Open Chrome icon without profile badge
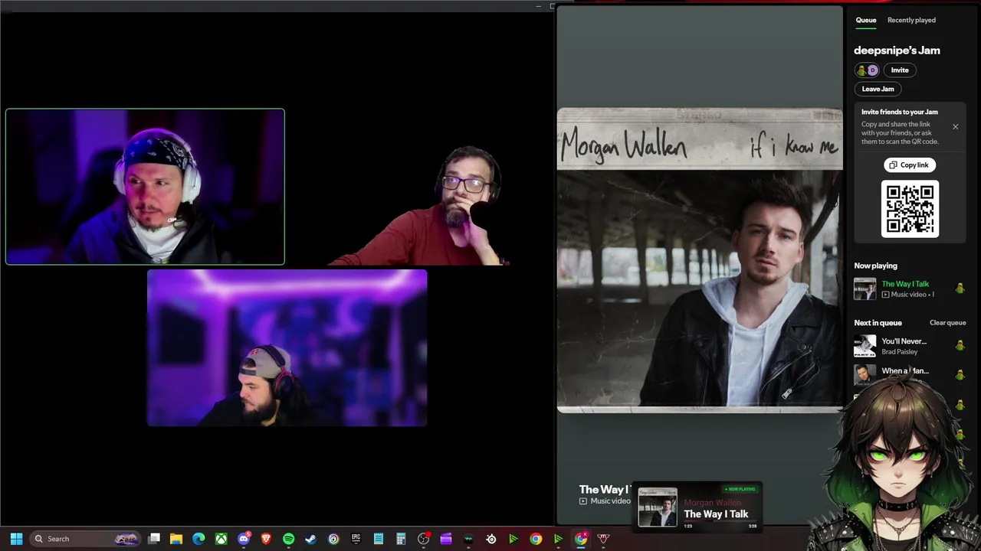The image size is (981, 551). 536,539
